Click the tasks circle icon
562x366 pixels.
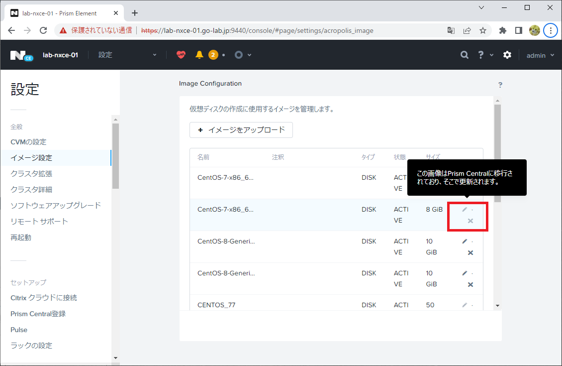[x=239, y=55]
